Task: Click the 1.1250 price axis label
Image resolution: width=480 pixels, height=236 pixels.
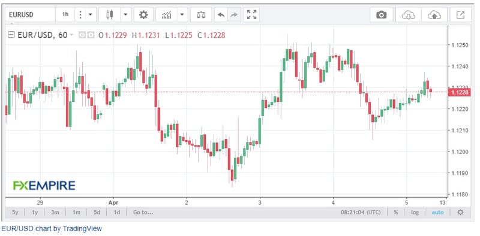Action: [460, 45]
